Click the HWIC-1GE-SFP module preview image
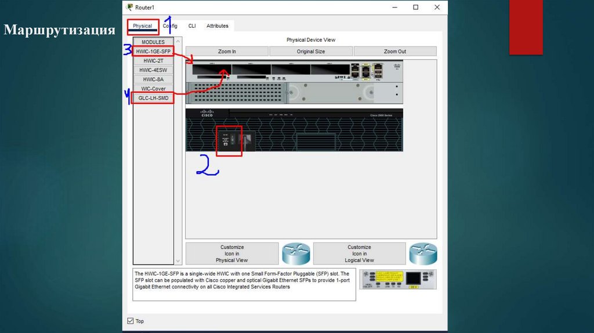Image resolution: width=594 pixels, height=333 pixels. (x=398, y=280)
